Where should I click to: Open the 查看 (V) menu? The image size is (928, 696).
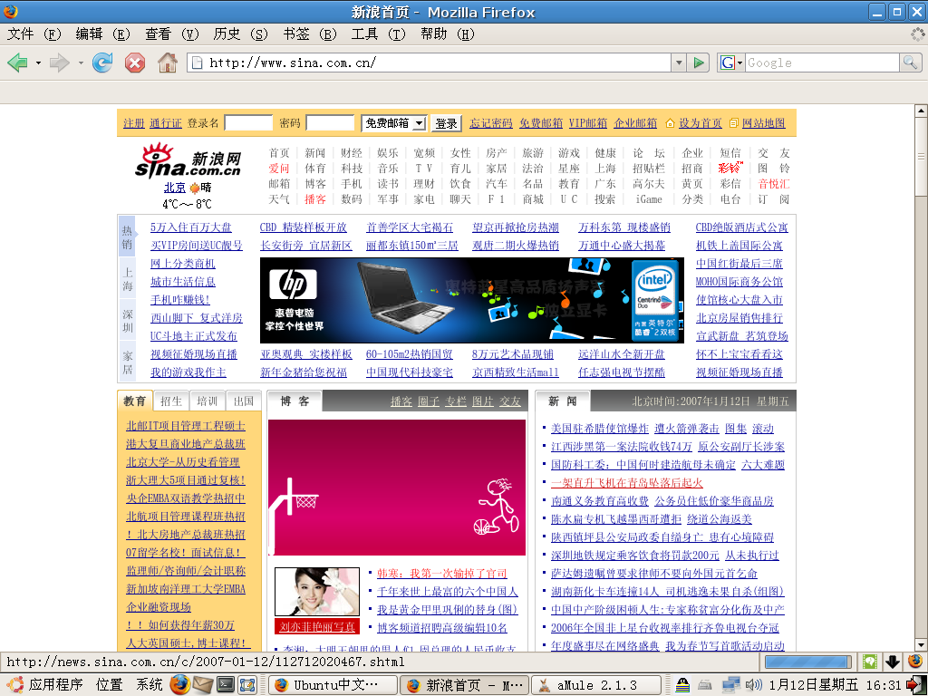click(172, 34)
